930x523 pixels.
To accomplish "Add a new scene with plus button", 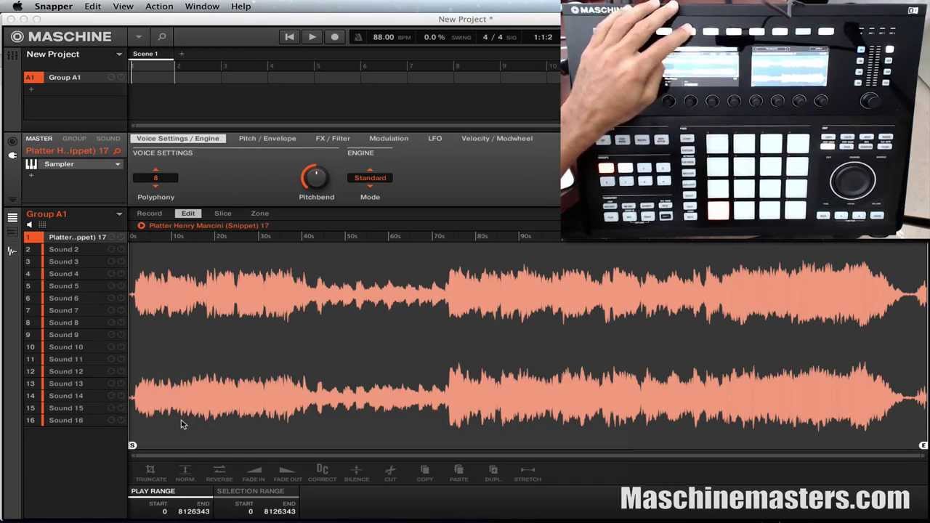I will tap(182, 54).
